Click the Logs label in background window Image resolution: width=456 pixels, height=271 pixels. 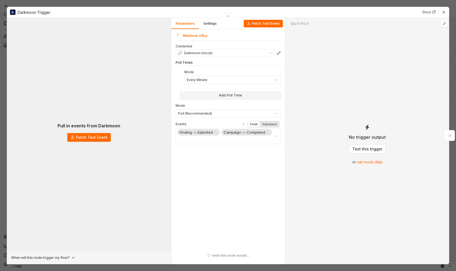tap(18, 266)
